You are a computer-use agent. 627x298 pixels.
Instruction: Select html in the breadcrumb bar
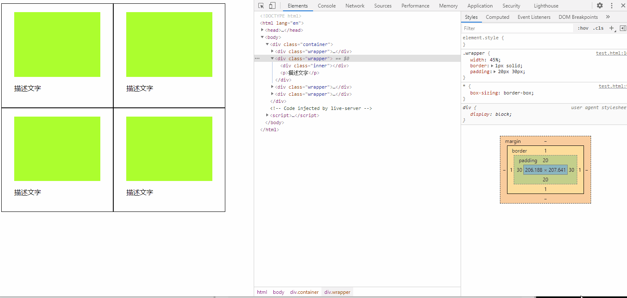coord(262,292)
